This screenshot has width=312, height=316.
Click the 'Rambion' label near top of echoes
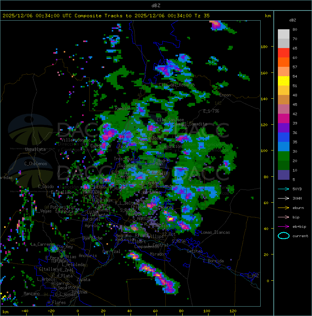[123, 108]
